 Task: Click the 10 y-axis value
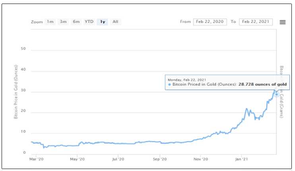pyautogui.click(x=23, y=132)
